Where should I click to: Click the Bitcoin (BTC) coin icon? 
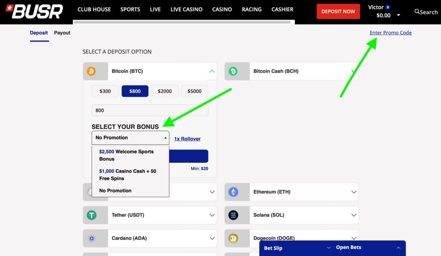point(91,71)
